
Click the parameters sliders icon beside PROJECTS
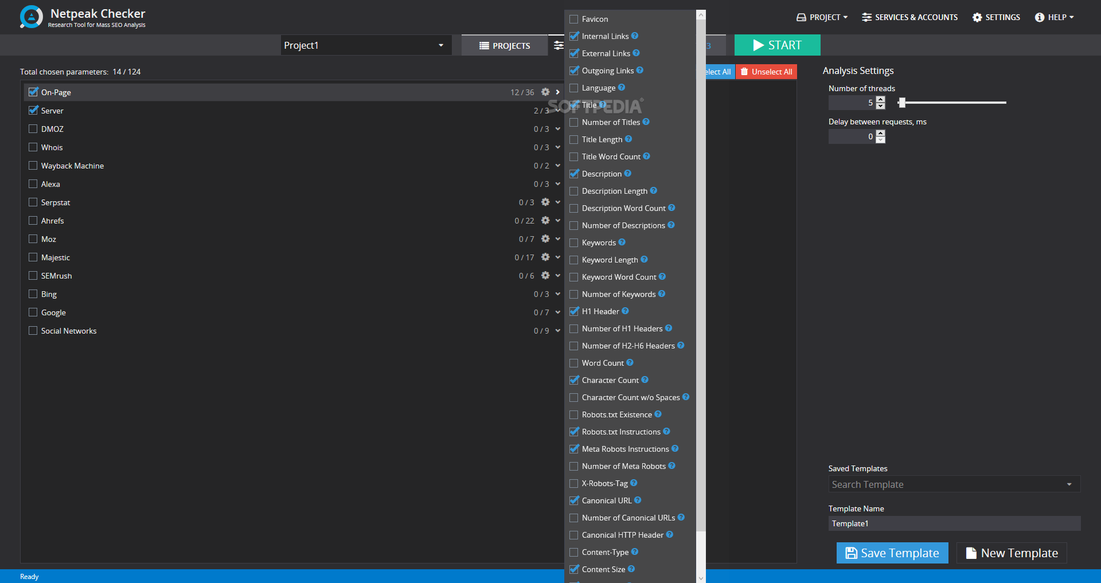pyautogui.click(x=558, y=45)
